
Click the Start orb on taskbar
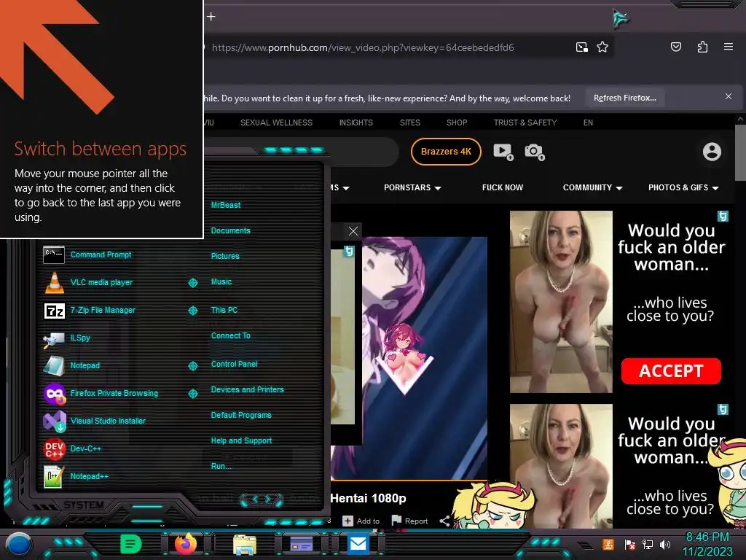[x=18, y=544]
